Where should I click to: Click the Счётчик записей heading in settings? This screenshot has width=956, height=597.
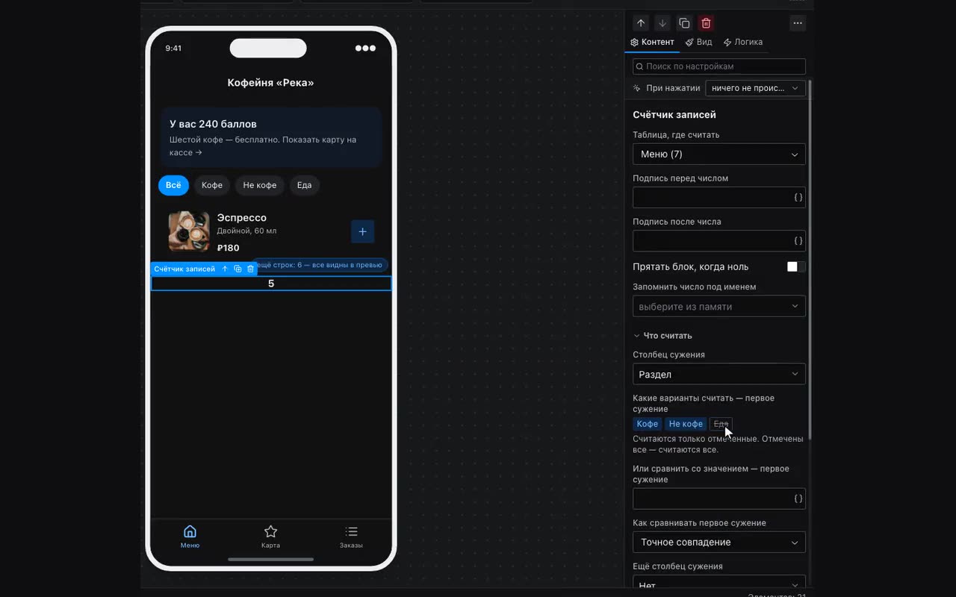click(x=674, y=115)
